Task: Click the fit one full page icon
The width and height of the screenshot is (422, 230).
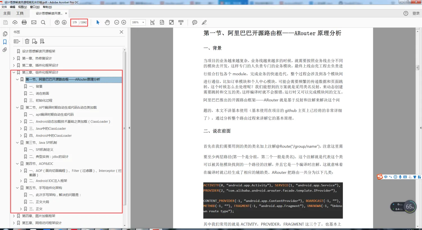Action: point(162,22)
